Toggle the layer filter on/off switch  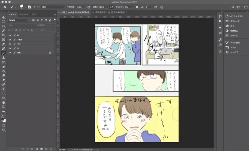click(55, 20)
